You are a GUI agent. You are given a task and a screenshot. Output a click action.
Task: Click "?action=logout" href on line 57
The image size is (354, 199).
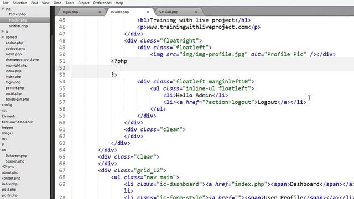tap(228, 102)
